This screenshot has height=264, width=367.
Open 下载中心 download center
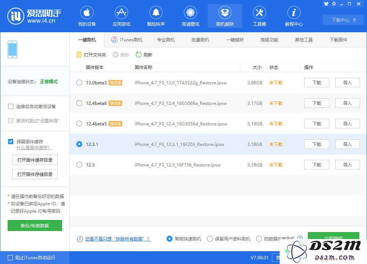click(x=344, y=20)
